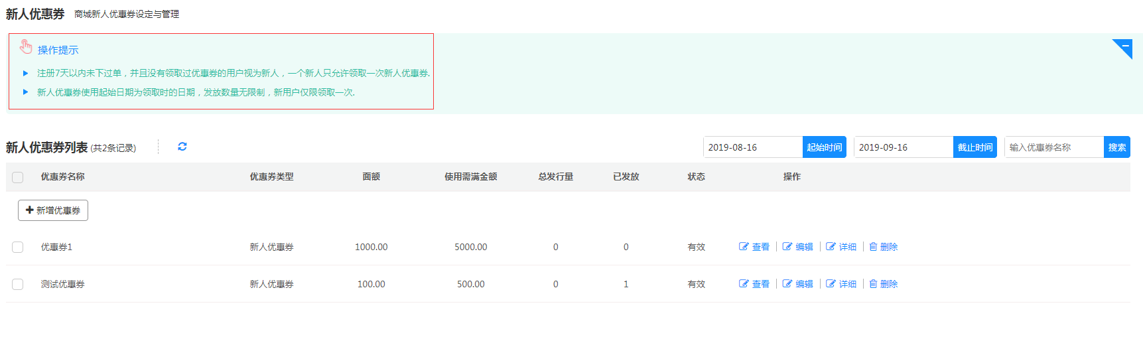Delete 优惠券1 using the trash icon
The height and width of the screenshot is (351, 1143).
click(x=873, y=247)
